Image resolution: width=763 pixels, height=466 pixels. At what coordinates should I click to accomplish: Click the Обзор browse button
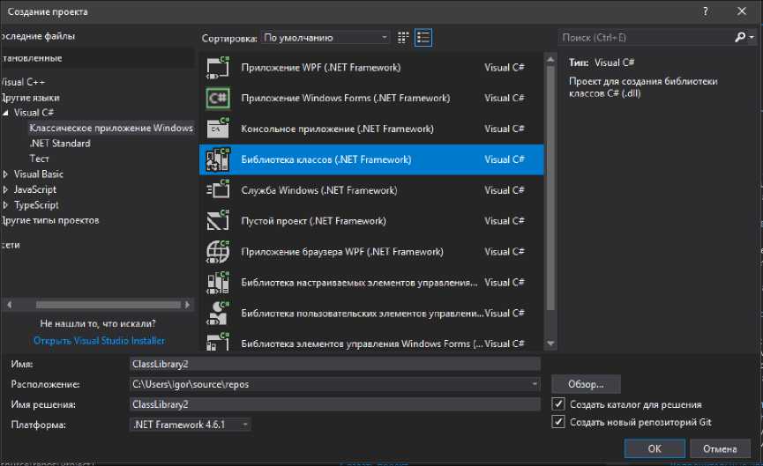586,384
